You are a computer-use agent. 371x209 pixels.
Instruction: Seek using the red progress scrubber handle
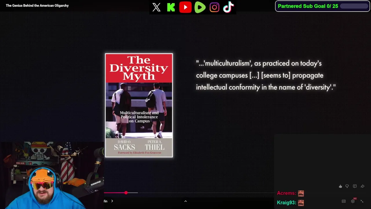(126, 193)
